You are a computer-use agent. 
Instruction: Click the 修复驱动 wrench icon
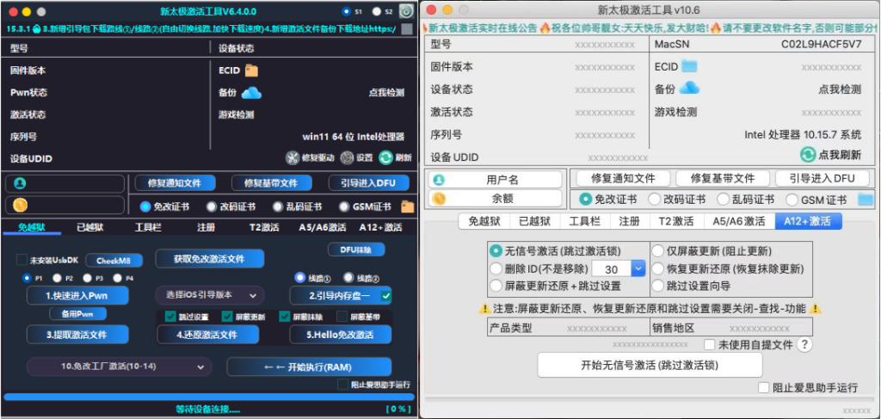tap(293, 157)
